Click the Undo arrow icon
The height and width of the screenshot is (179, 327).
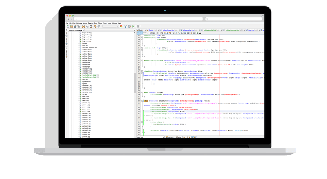point(95,26)
